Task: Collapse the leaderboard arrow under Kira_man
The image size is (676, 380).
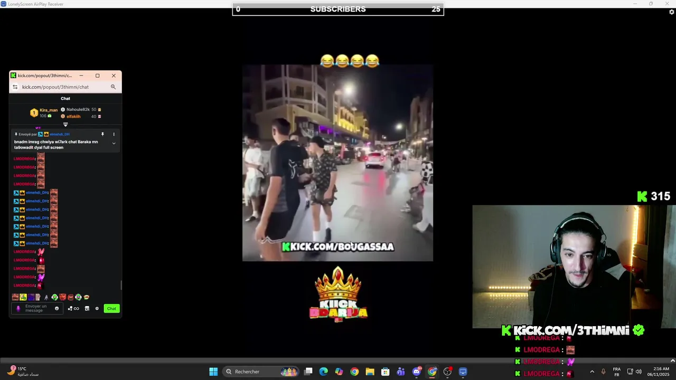Action: [x=65, y=125]
